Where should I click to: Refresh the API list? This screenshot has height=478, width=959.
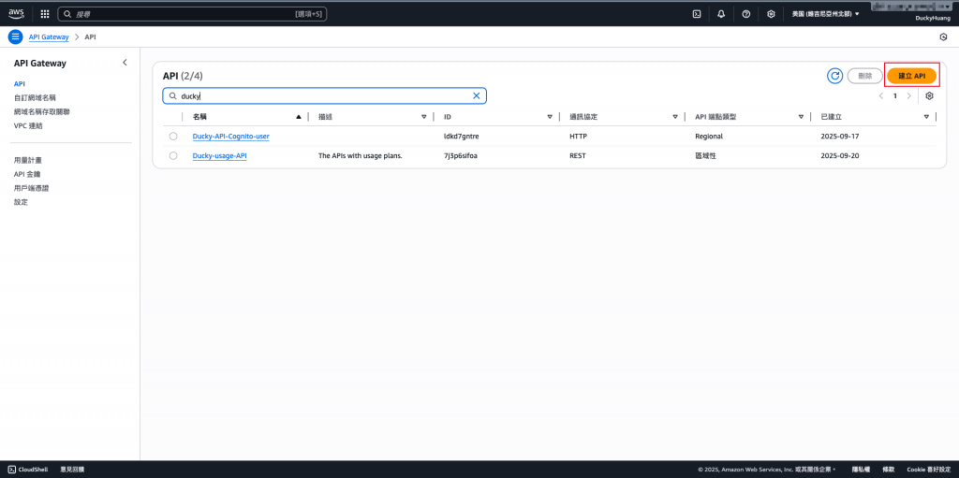(x=834, y=76)
